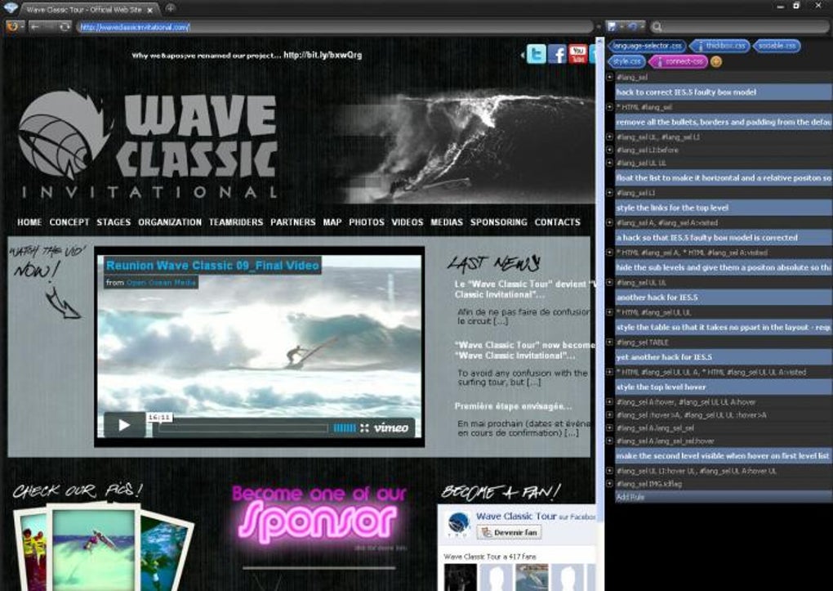This screenshot has width=833, height=591.
Task: Click the search magnifier icon
Action: (657, 27)
